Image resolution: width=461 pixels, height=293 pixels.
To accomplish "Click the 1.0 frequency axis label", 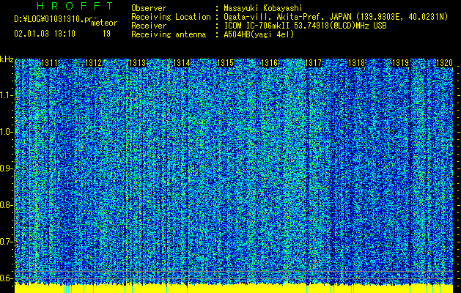I will [x=6, y=133].
